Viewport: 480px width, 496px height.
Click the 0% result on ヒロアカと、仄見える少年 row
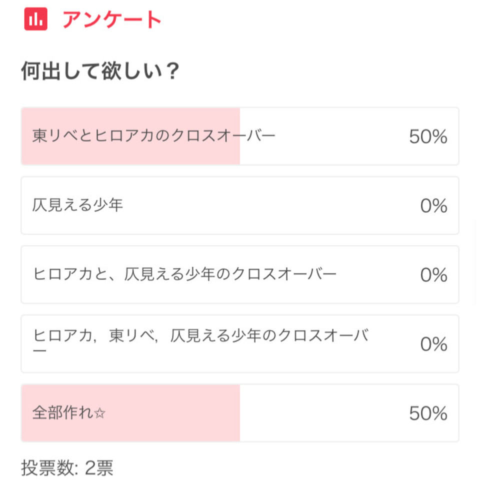click(434, 274)
